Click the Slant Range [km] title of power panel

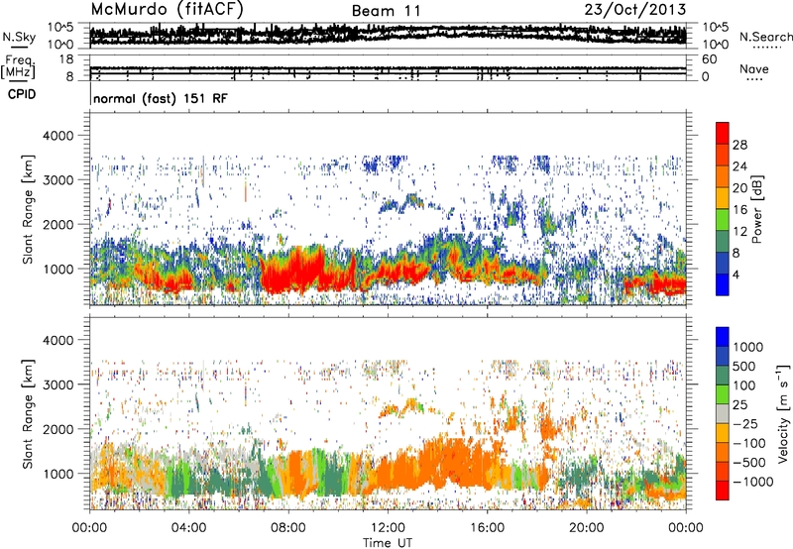[x=28, y=209]
